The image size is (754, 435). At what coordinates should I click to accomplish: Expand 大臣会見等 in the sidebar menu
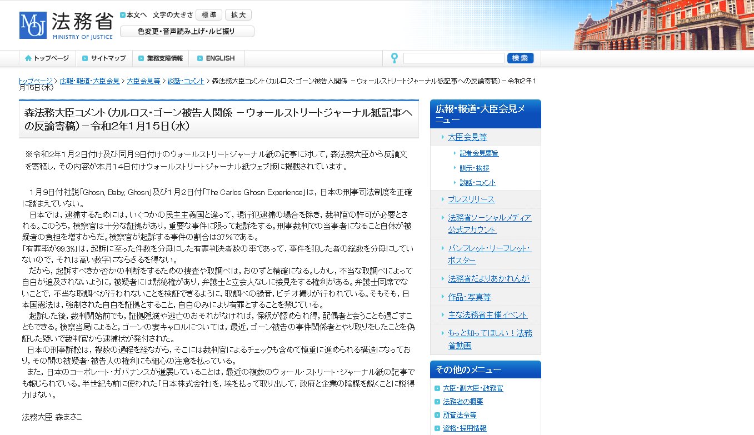point(467,137)
